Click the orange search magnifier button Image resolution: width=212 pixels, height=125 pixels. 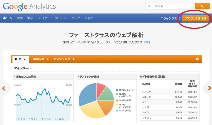pyautogui.click(x=202, y=6)
